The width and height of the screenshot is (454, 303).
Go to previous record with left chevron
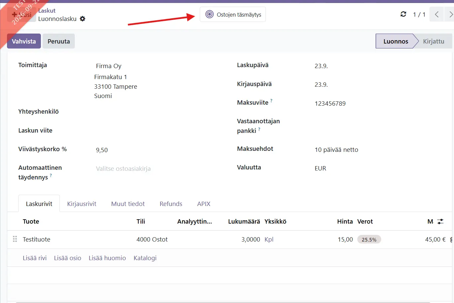[436, 14]
